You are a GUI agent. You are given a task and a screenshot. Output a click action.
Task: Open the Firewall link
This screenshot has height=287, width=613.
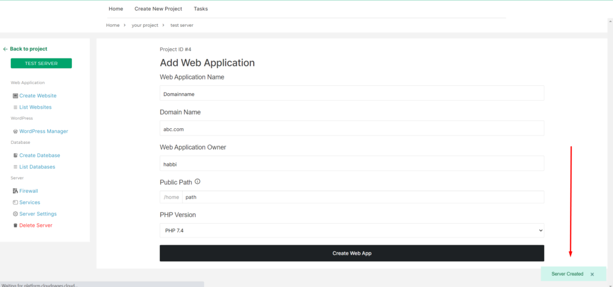coord(29,191)
